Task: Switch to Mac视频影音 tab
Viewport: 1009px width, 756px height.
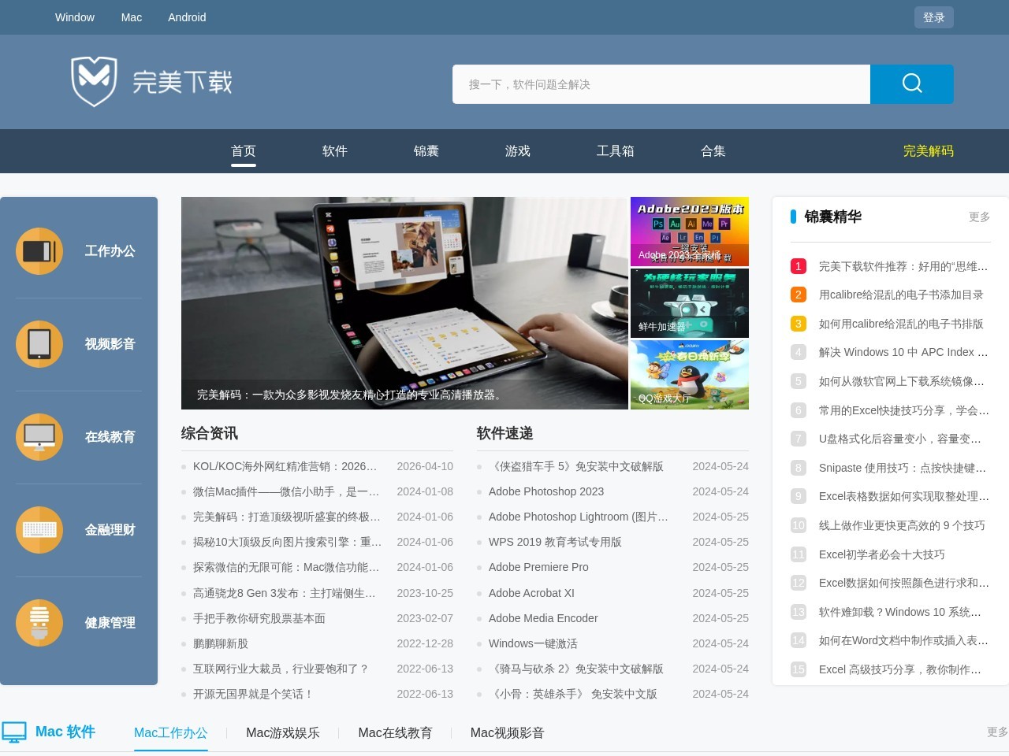Action: [x=507, y=733]
